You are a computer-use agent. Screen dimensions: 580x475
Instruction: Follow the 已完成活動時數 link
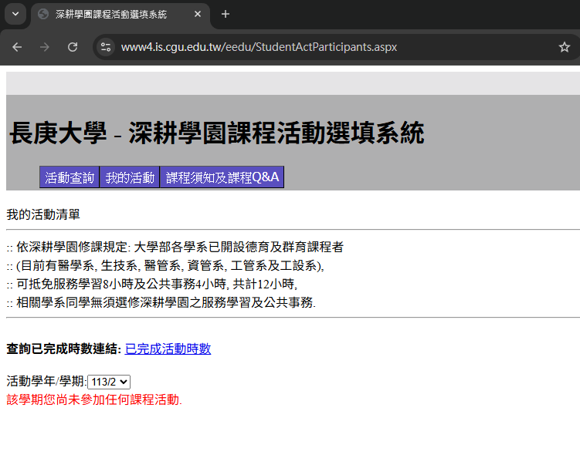coord(168,349)
